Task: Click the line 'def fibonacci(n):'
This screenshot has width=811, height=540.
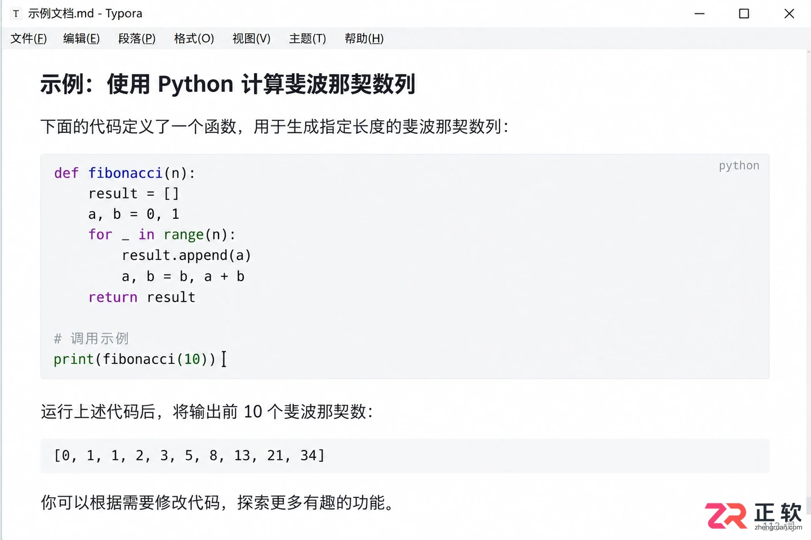Action: (x=124, y=173)
